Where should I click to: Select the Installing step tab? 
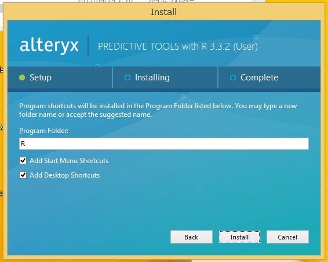[165, 78]
